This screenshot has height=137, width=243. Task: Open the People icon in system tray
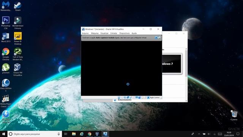(x=193, y=134)
